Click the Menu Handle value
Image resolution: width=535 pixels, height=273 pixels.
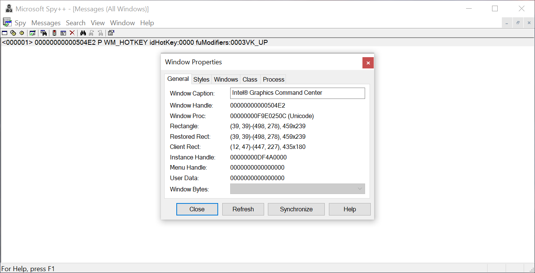click(257, 167)
